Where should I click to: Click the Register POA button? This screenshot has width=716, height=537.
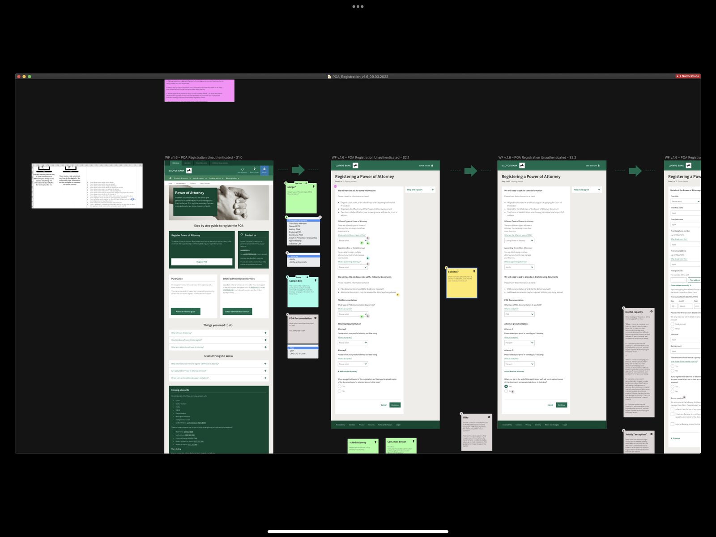(x=201, y=262)
